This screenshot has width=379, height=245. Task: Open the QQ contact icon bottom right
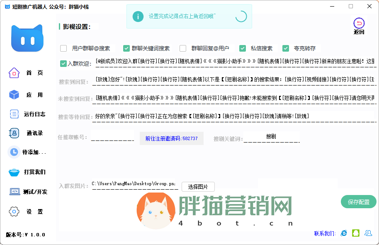[x=356, y=233]
